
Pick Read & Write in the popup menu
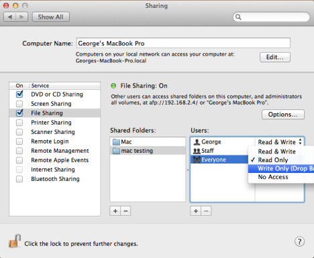click(281, 151)
